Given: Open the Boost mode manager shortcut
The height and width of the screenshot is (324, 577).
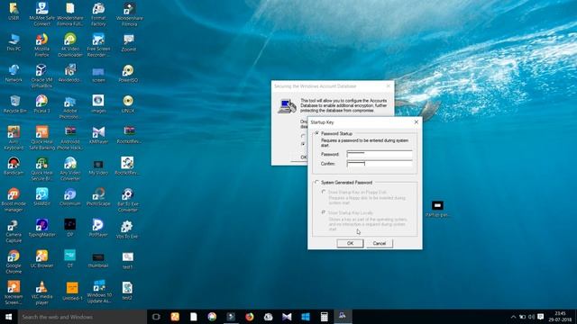Looking at the screenshot, I should 14,200.
